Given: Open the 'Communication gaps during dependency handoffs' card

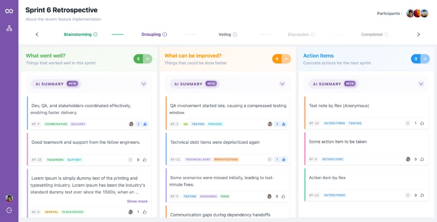Looking at the screenshot, I should coord(228,211).
